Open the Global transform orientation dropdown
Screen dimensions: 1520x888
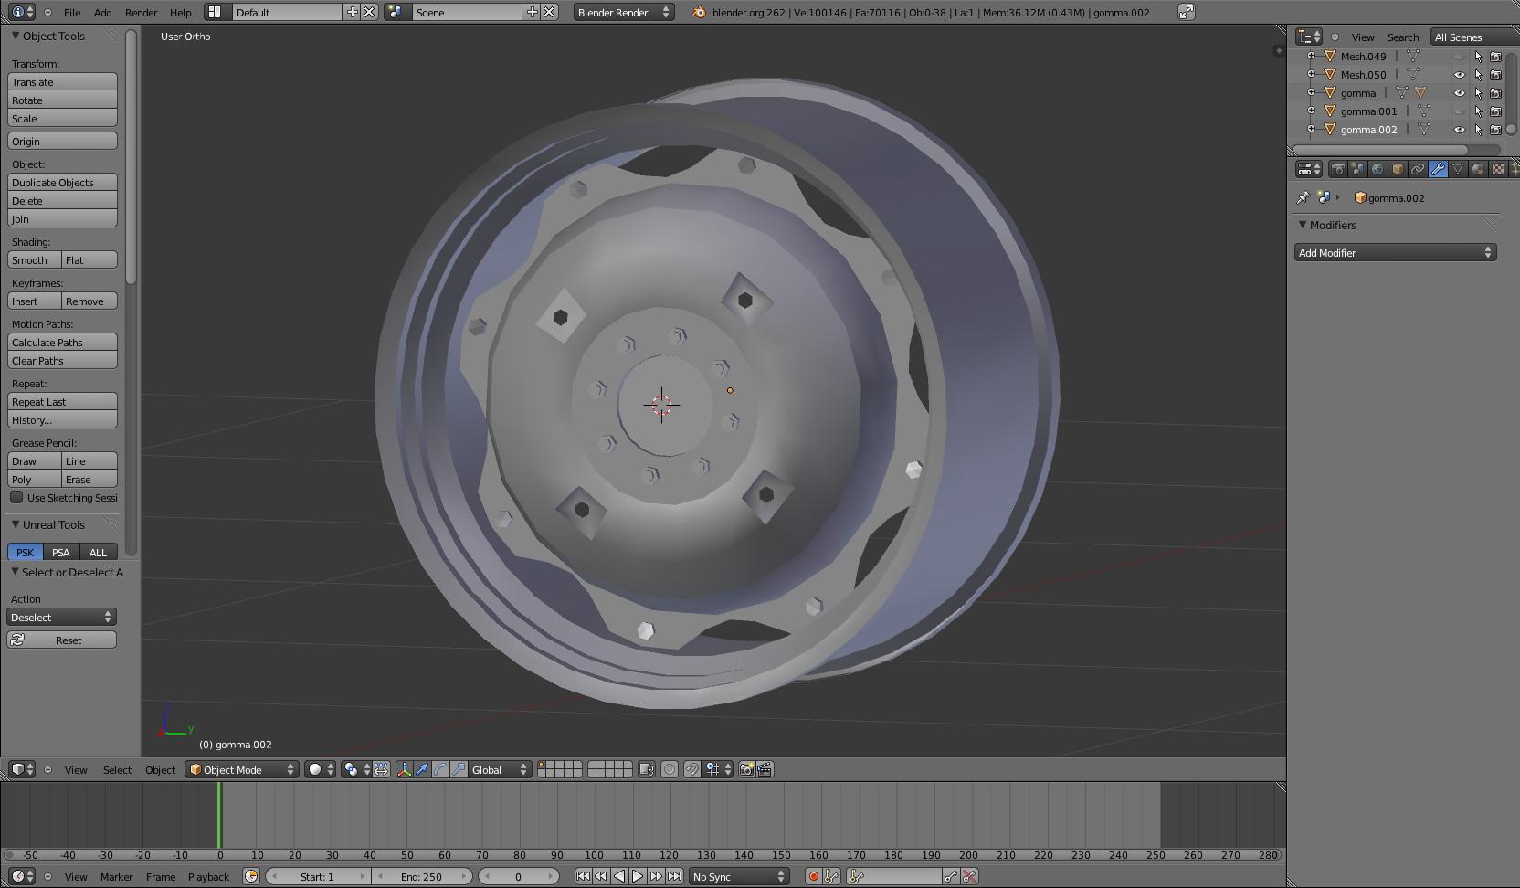(500, 769)
